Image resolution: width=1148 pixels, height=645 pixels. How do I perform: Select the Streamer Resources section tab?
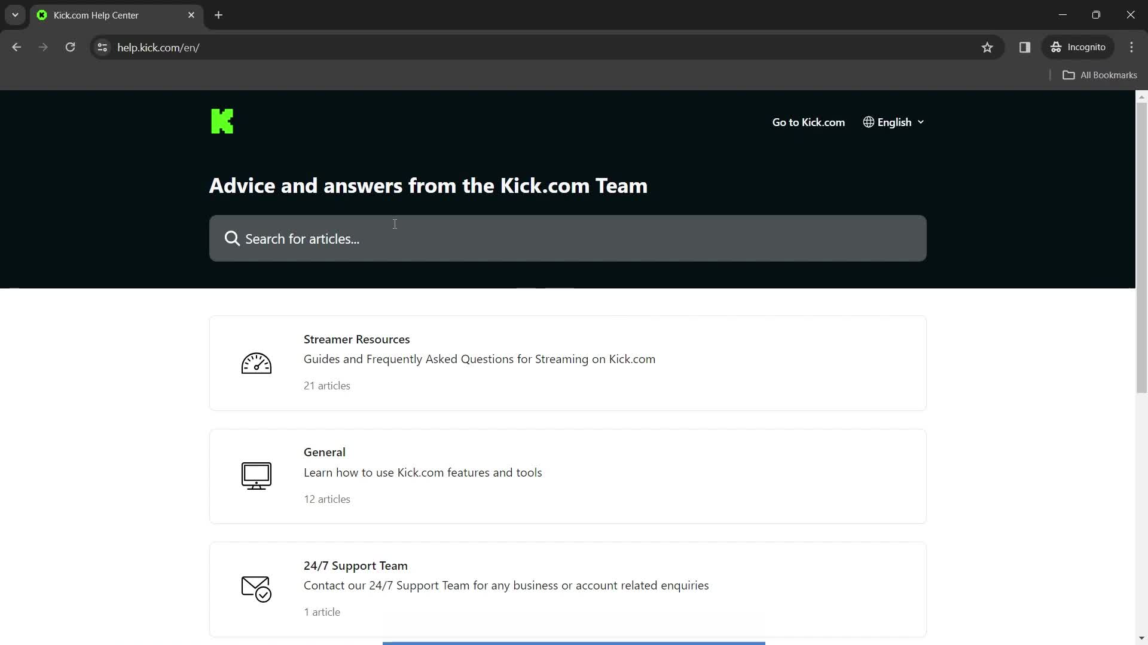567,363
